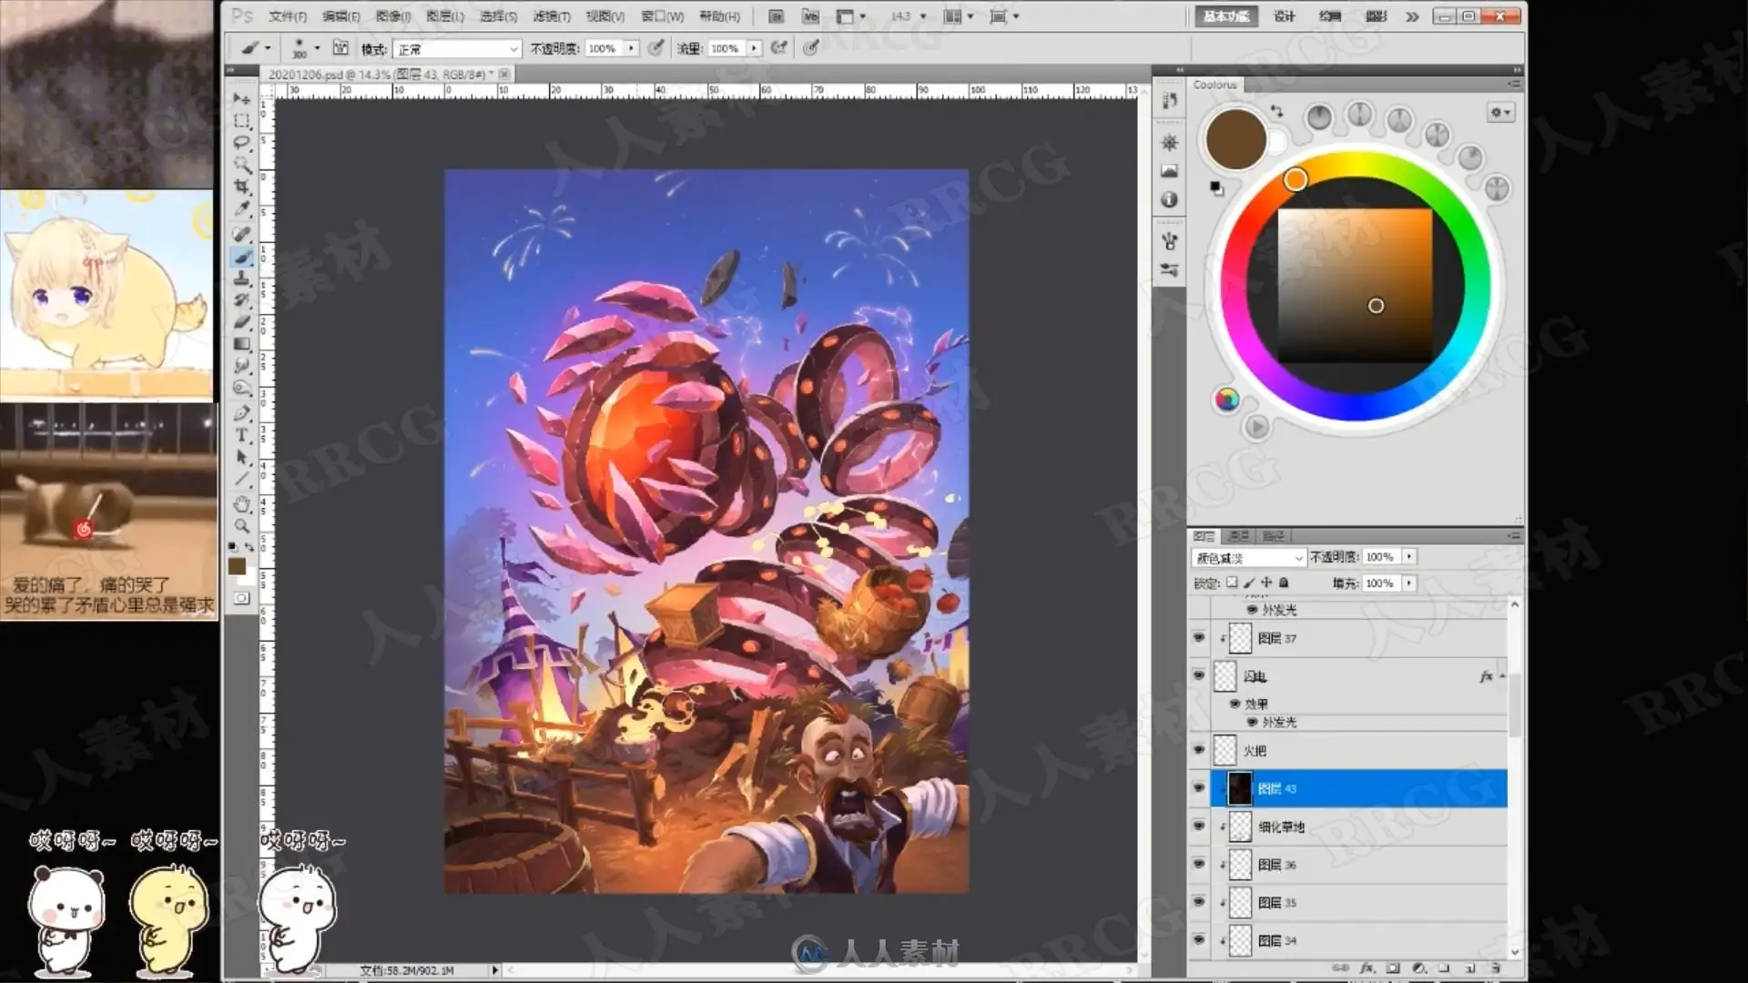The width and height of the screenshot is (1748, 983).
Task: Choose the Gradient tool
Action: (x=241, y=344)
